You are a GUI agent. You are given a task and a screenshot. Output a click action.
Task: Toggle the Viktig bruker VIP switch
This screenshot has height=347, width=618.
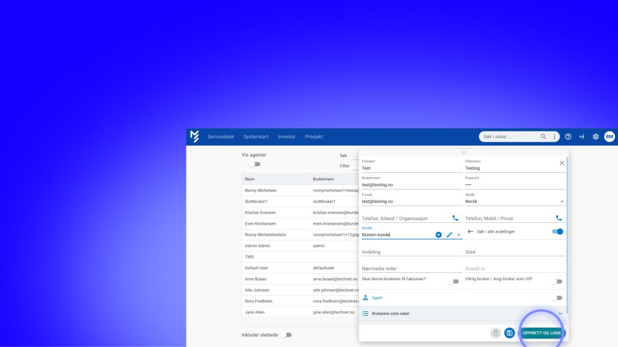[x=556, y=281]
